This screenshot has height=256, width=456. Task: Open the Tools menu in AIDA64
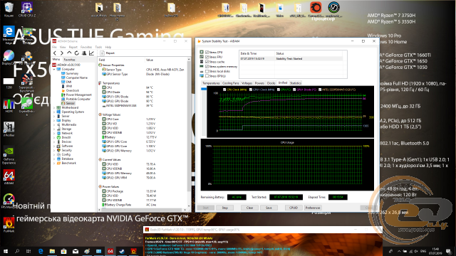tap(98, 47)
